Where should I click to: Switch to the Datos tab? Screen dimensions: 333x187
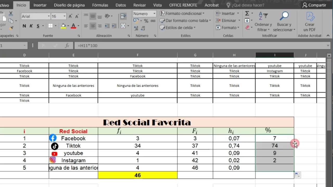[x=121, y=5]
